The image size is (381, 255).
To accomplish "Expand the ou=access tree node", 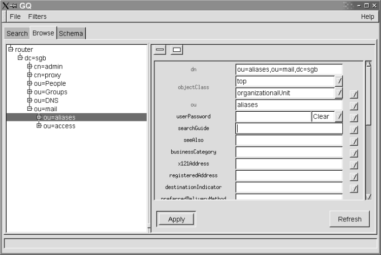I will click(39, 125).
